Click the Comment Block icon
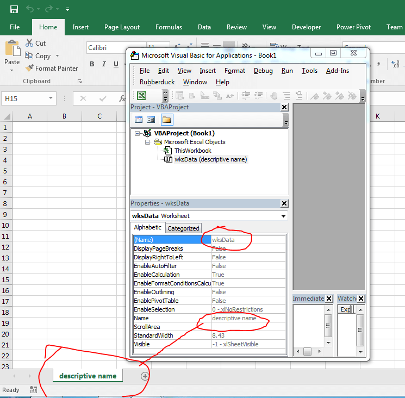This screenshot has height=398, width=405. [286, 96]
